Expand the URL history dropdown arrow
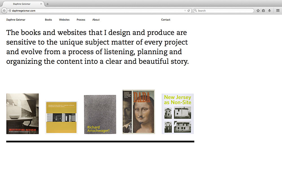This screenshot has width=282, height=176. pyautogui.click(x=185, y=11)
